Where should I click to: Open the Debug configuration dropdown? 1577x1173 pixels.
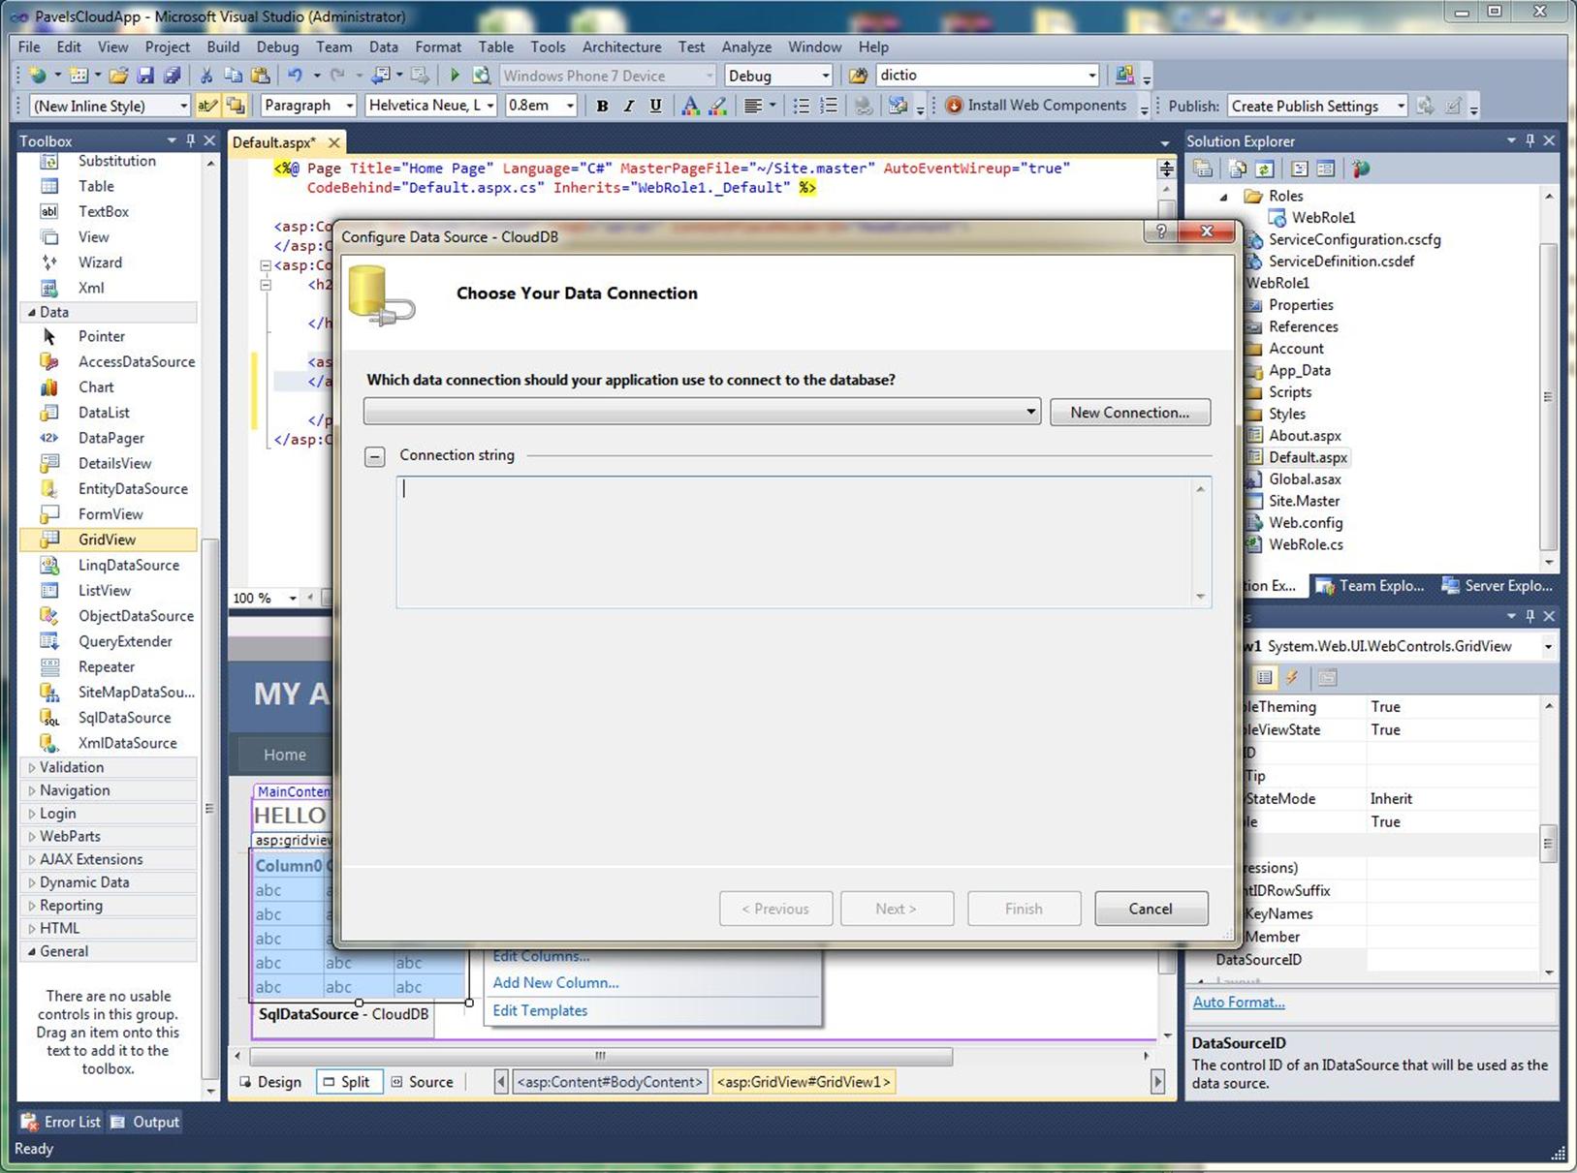pos(825,76)
